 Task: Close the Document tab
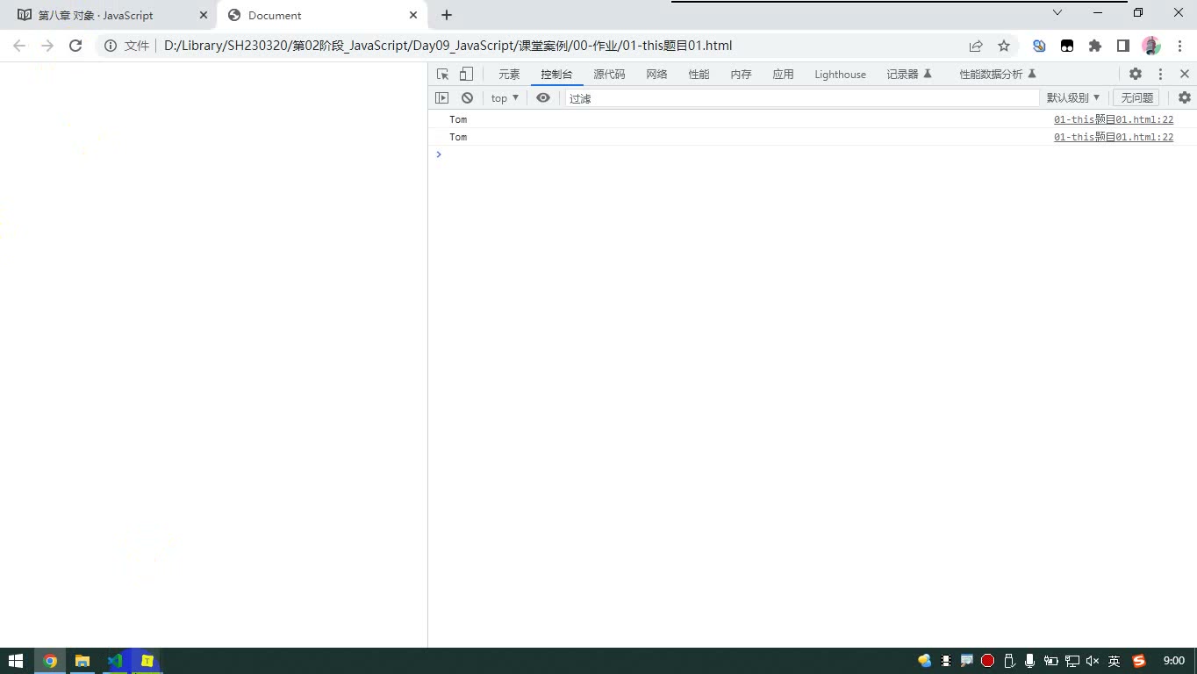pos(413,15)
